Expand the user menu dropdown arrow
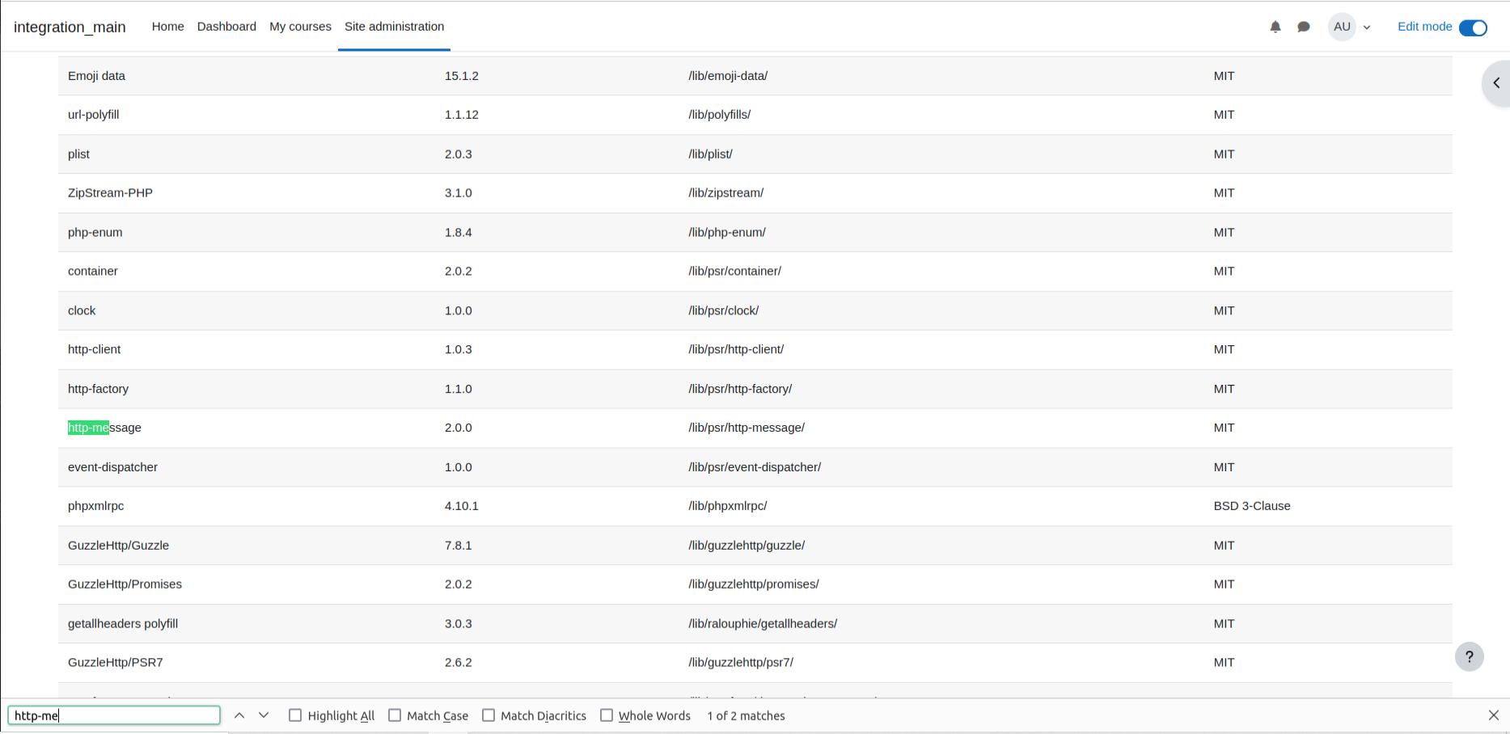The width and height of the screenshot is (1510, 734). pos(1367,27)
